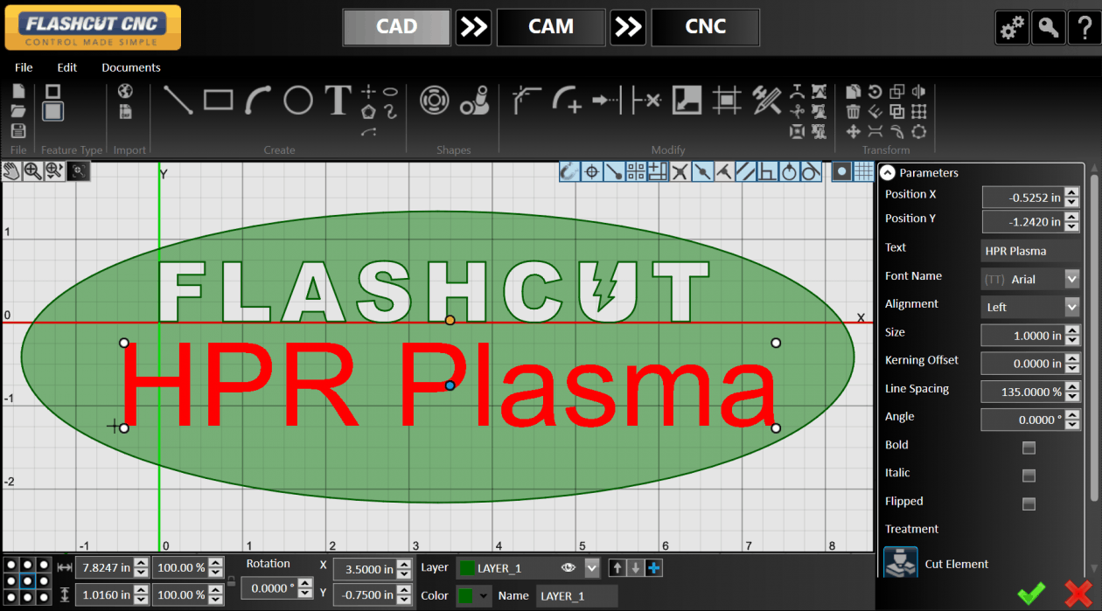1102x611 pixels.
Task: Select the Text tool
Action: [338, 101]
